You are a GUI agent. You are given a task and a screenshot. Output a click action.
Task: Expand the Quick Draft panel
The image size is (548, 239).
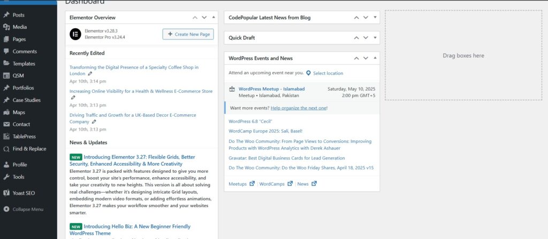[375, 38]
